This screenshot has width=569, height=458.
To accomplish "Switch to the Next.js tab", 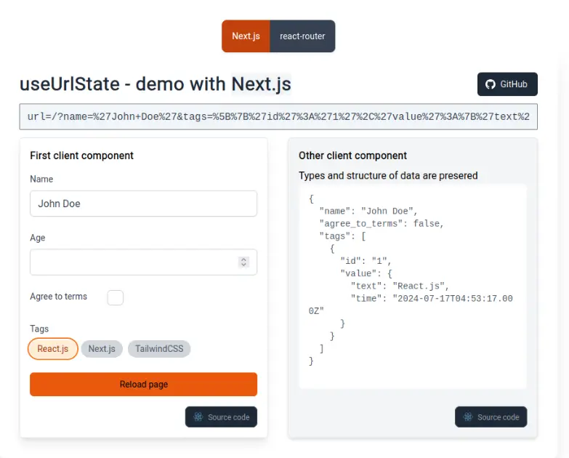I will click(246, 36).
